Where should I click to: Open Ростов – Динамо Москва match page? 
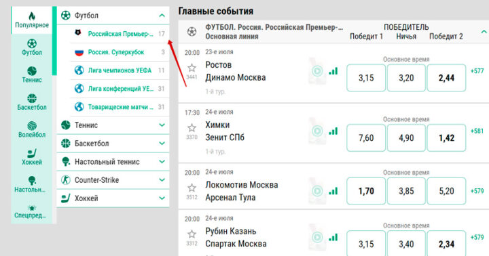coord(236,71)
